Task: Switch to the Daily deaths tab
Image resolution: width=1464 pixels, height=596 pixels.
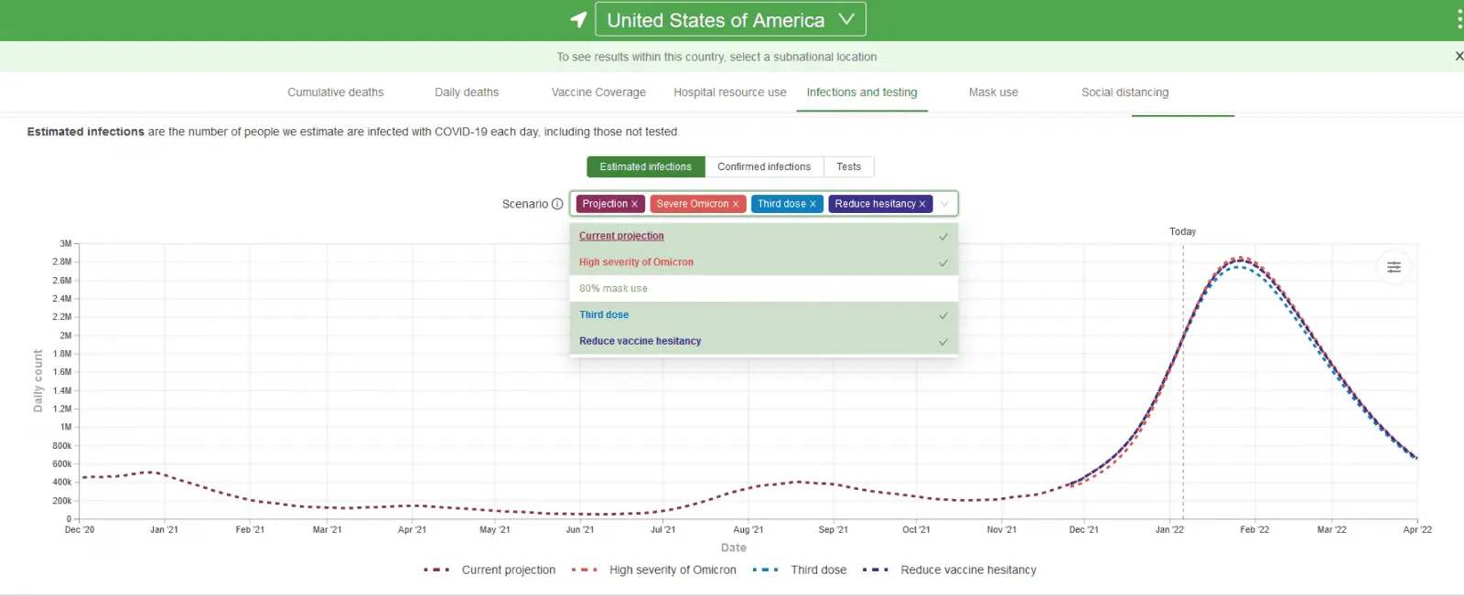Action: tap(467, 92)
